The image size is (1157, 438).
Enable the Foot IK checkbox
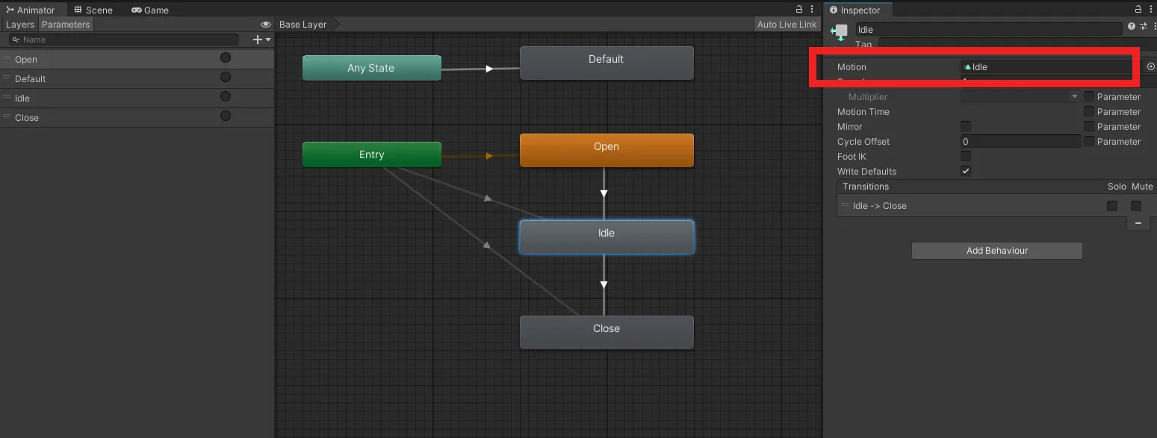pos(966,156)
